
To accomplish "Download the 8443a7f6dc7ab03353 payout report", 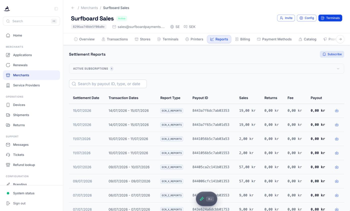I will (x=336, y=111).
